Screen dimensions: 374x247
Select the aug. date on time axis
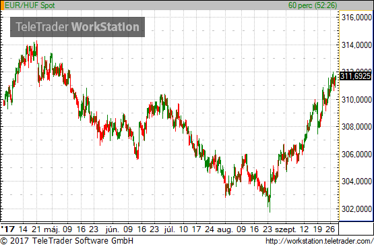pos(224,229)
